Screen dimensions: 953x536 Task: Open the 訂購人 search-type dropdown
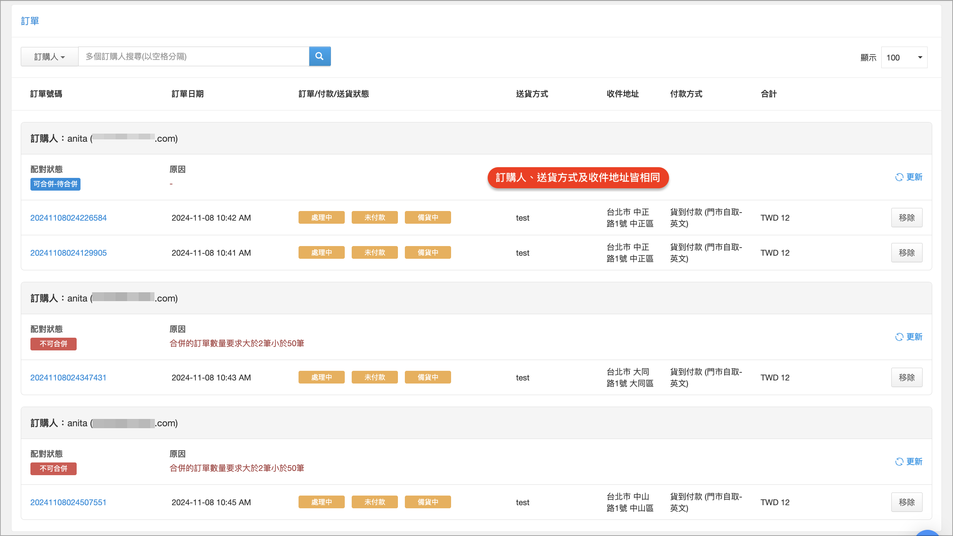coord(50,57)
